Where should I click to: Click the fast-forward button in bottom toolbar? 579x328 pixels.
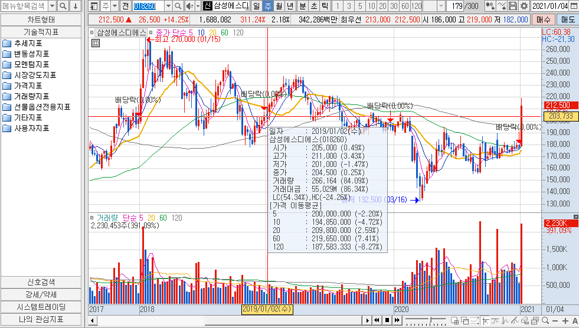397,320
